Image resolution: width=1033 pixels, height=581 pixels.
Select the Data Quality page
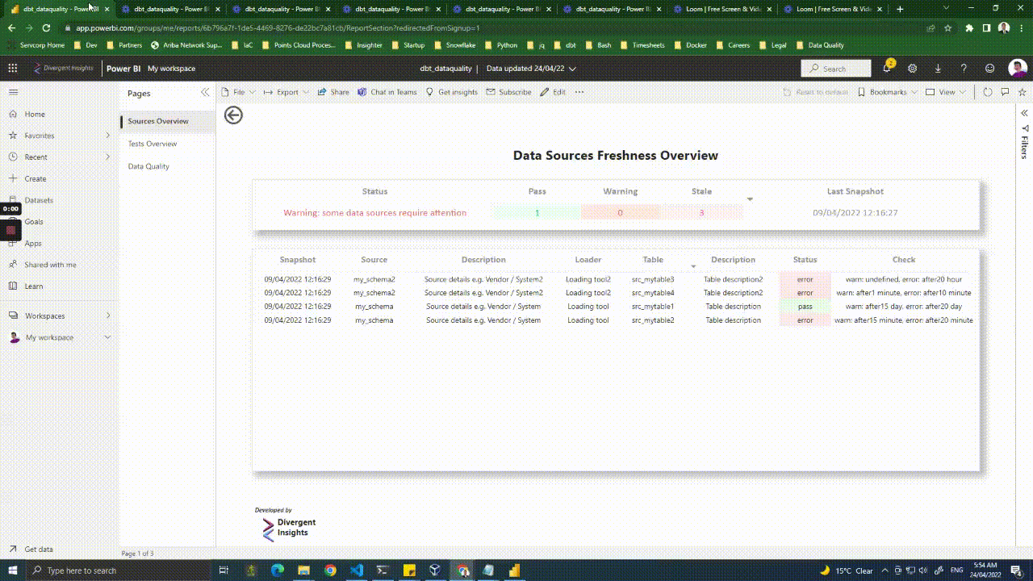pyautogui.click(x=150, y=165)
